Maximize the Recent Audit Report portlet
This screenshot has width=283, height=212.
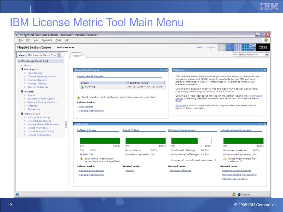tap(167, 70)
